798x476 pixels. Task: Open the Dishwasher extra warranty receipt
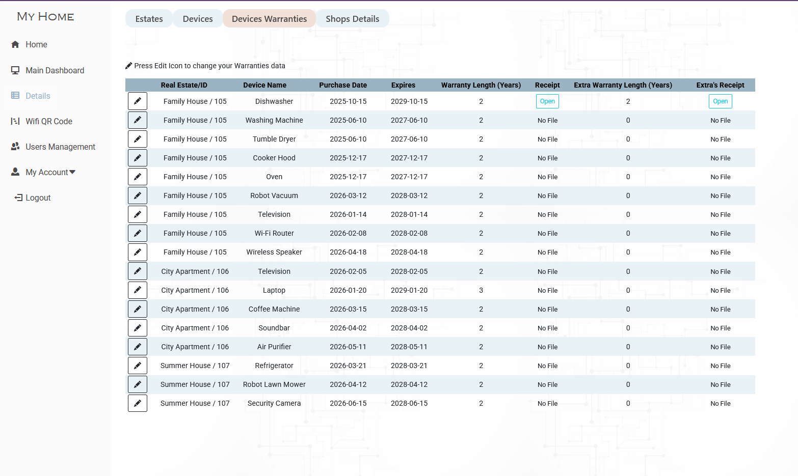[721, 101]
